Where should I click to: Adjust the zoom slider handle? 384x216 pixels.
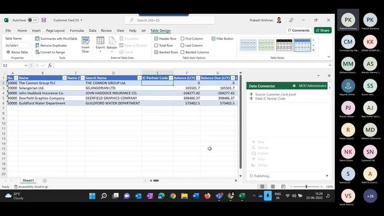point(306,187)
